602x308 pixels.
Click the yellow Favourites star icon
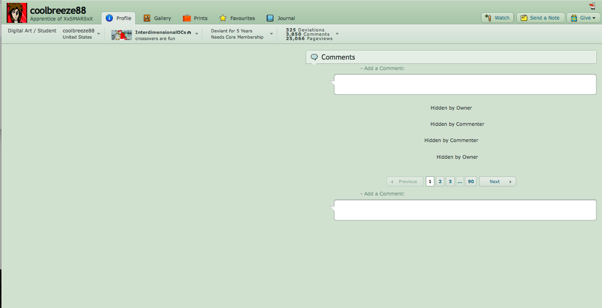(x=223, y=18)
